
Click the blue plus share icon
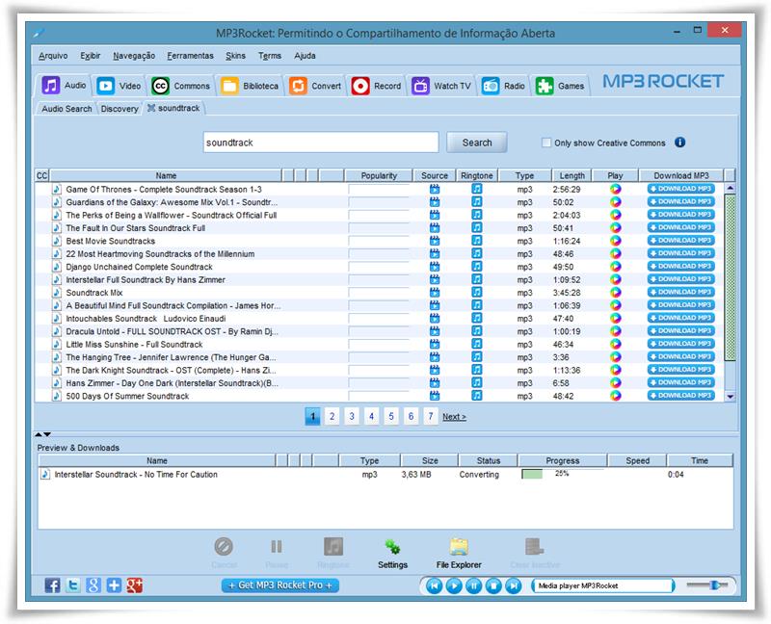pyautogui.click(x=114, y=585)
